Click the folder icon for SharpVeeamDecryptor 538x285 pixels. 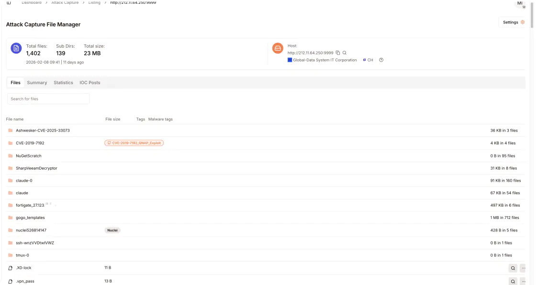point(10,168)
